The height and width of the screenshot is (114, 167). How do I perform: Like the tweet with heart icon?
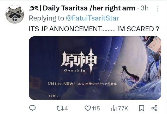tap(88, 108)
